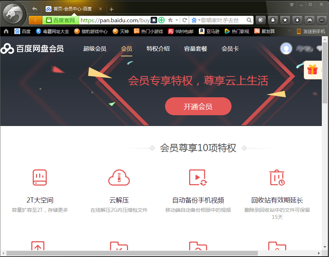Open favorites via the star icon
This screenshot has width=329, height=257.
[x=285, y=20]
